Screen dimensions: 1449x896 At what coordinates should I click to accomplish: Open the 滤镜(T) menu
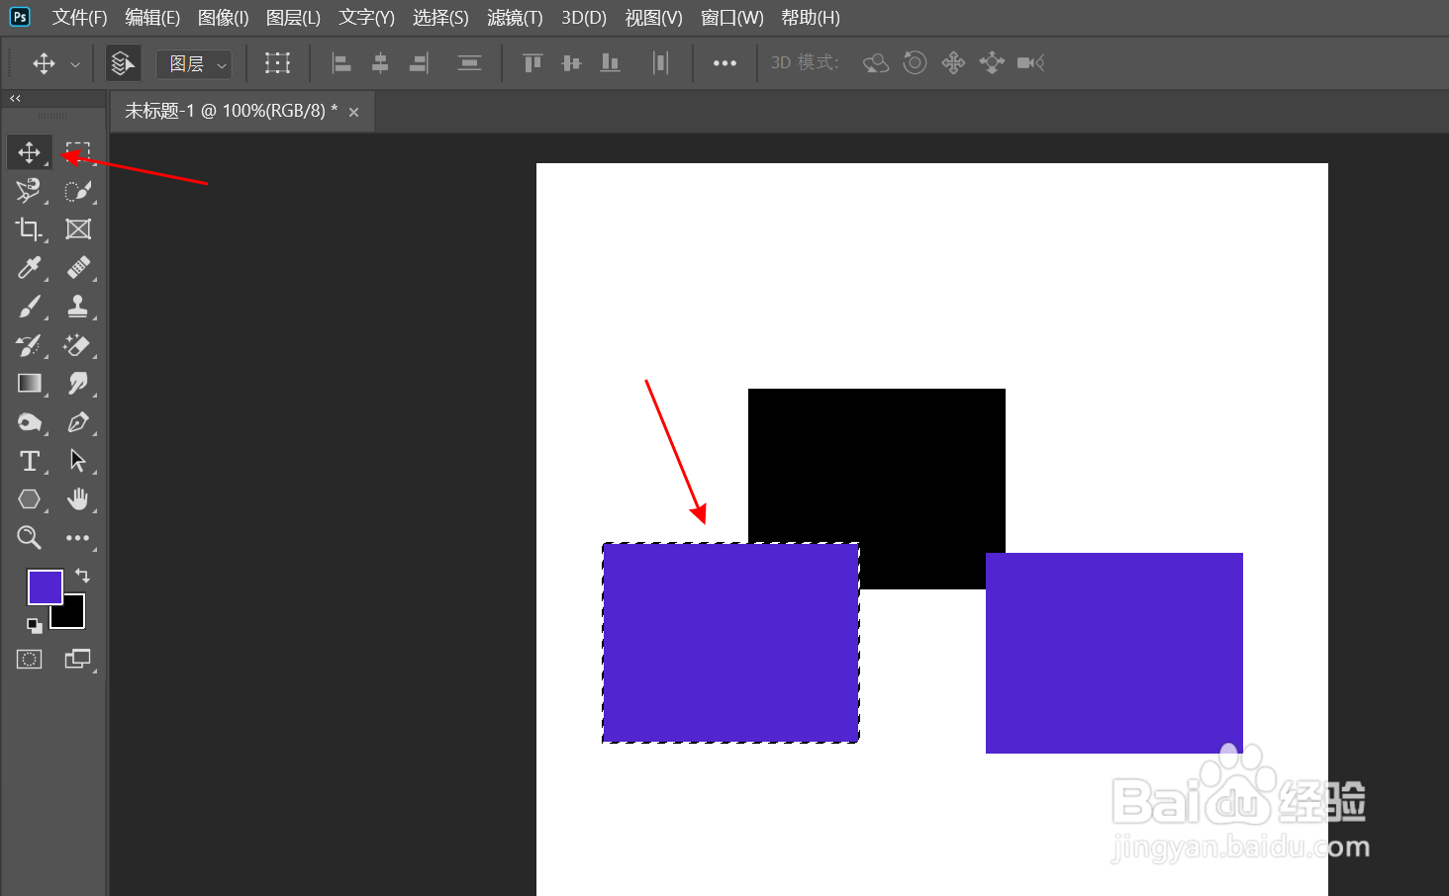(x=515, y=18)
